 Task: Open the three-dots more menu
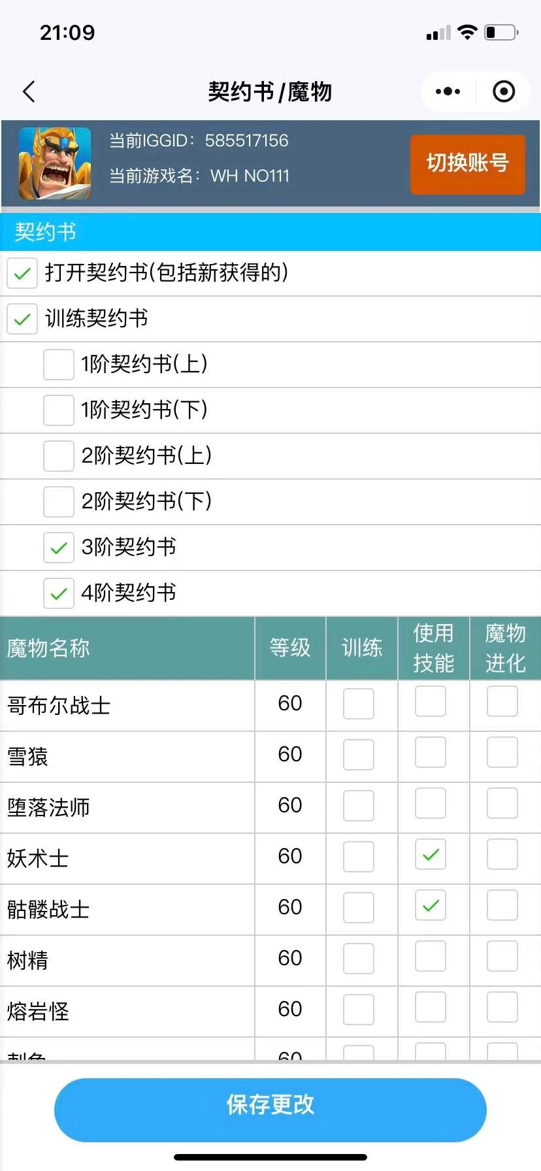coord(448,92)
